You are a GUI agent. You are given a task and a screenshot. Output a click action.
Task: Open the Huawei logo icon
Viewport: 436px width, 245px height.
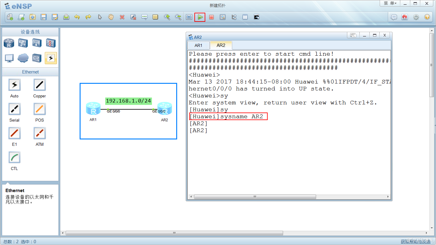point(405,17)
